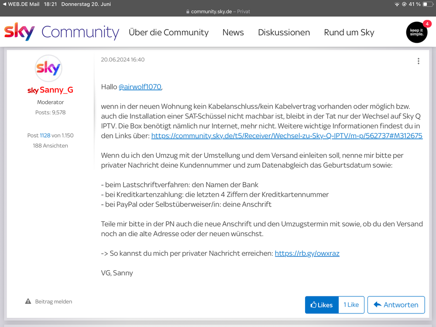Tap the lock icon in address bar
The image size is (436, 327).
tap(188, 12)
